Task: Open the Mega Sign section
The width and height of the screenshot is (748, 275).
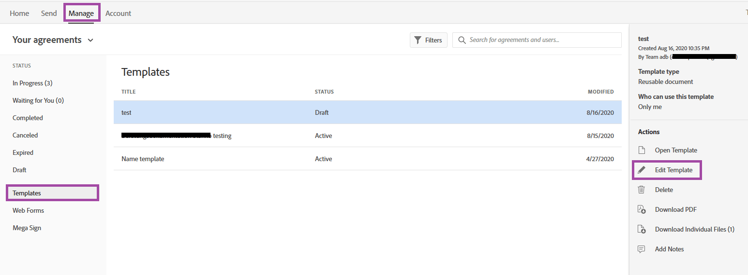Action: click(27, 228)
